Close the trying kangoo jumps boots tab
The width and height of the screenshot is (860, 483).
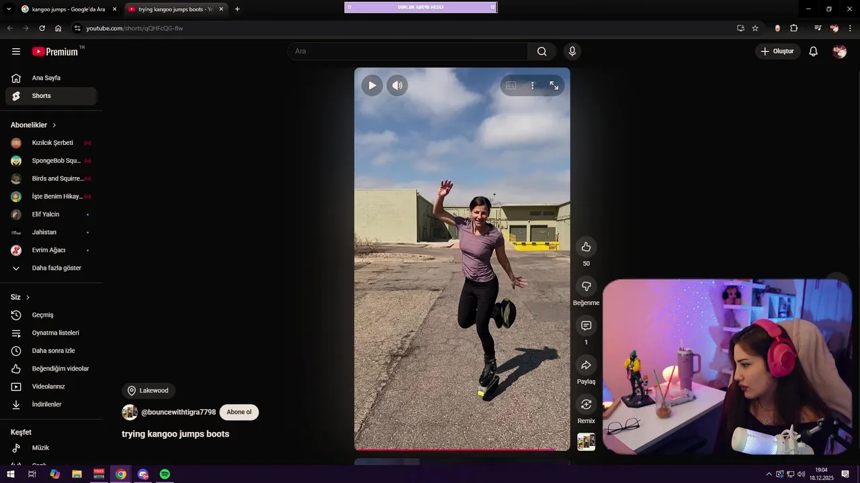pos(221,9)
